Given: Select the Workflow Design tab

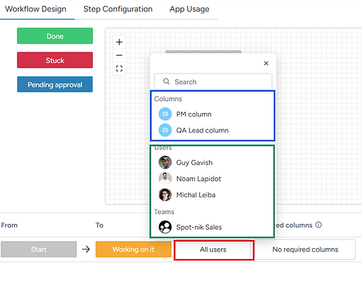Looking at the screenshot, I should tap(36, 9).
